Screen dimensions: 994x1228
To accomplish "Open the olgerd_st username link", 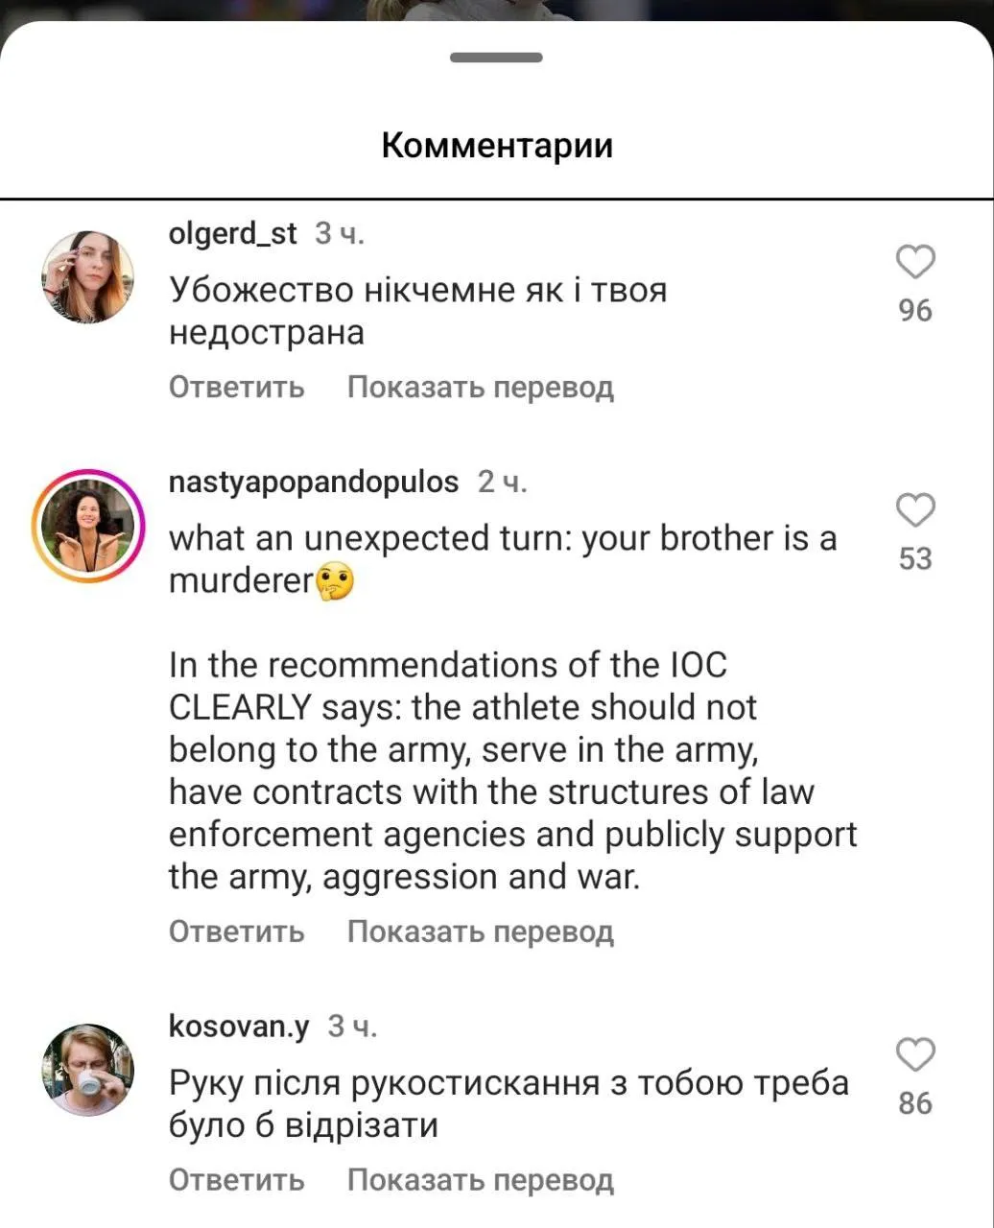I will point(233,233).
